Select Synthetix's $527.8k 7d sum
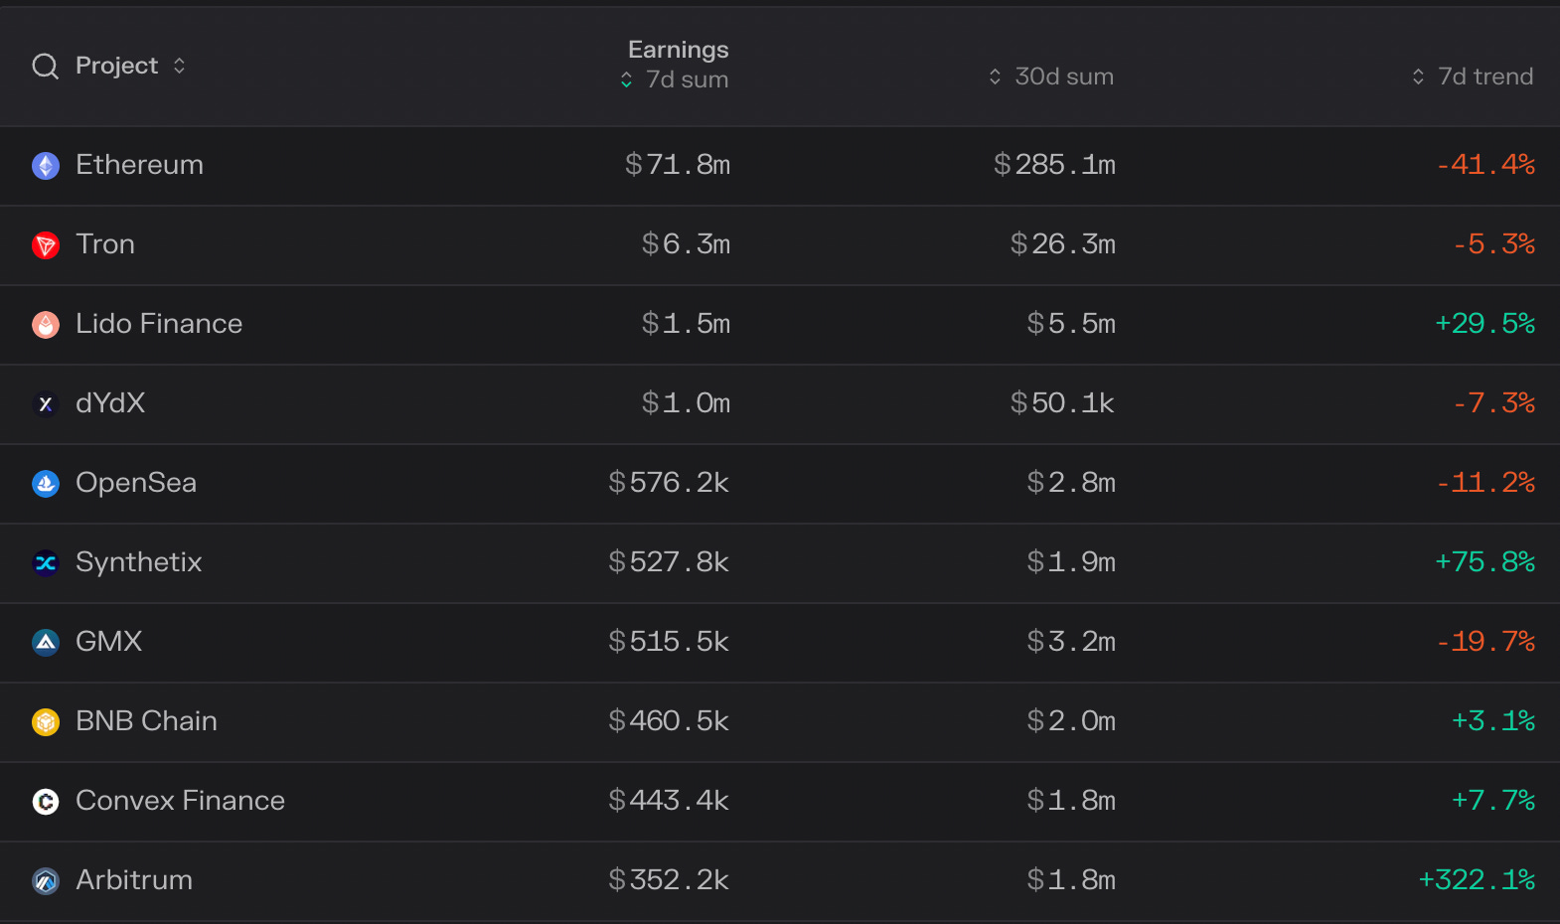1560x924 pixels. pos(669,562)
